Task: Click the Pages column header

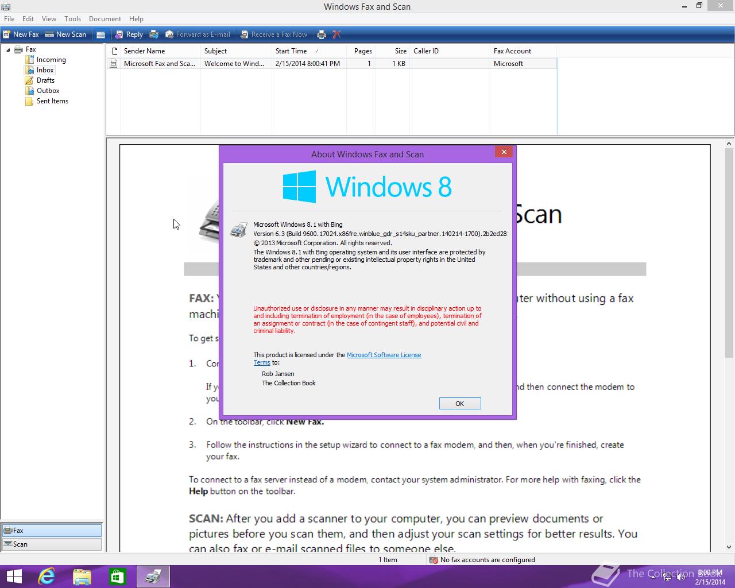Action: tap(361, 51)
